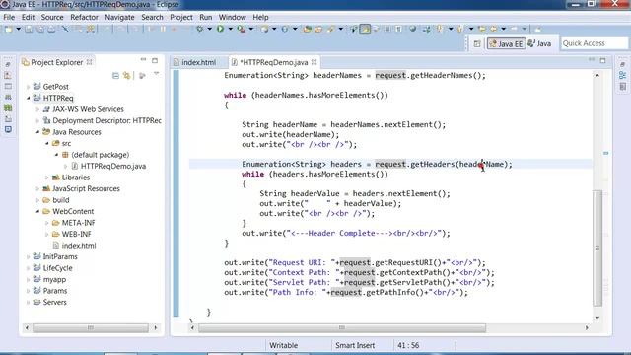The image size is (631, 355).
Task: Open the Refactor menu
Action: click(84, 18)
